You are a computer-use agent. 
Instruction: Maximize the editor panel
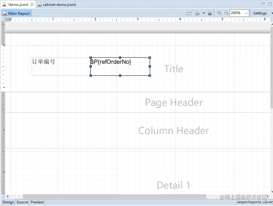[270, 4]
